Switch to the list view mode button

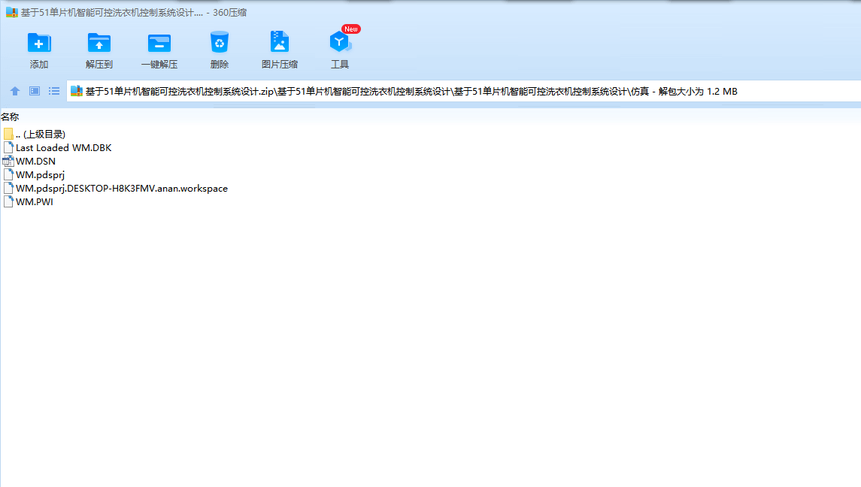point(54,91)
